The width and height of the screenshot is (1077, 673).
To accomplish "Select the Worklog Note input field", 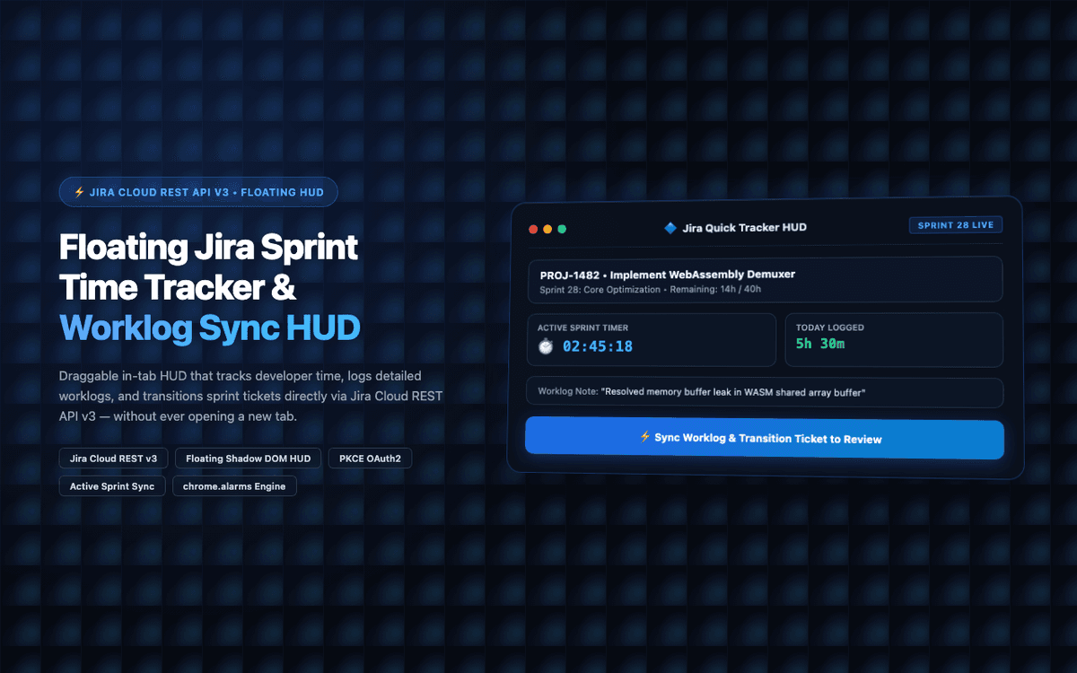I will tap(765, 392).
